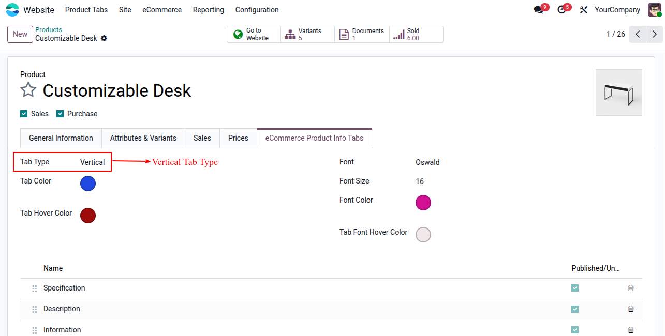Open the activities clock icon
This screenshot has width=665, height=336.
561,10
